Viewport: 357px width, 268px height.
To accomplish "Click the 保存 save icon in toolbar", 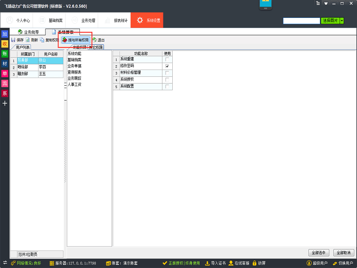I will click(x=13, y=40).
